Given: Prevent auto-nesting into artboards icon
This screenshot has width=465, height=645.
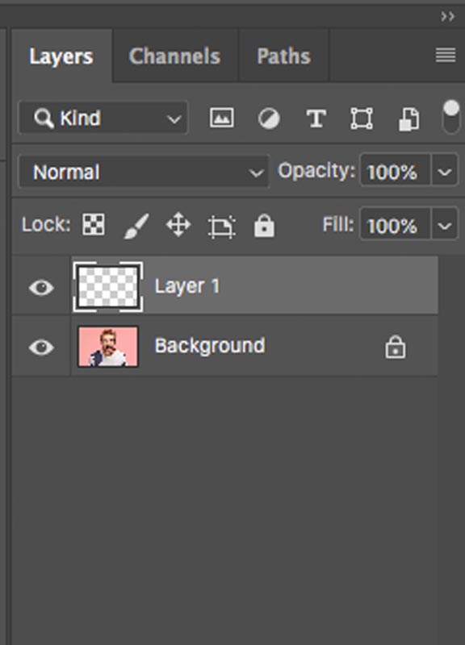Looking at the screenshot, I should click(x=221, y=227).
